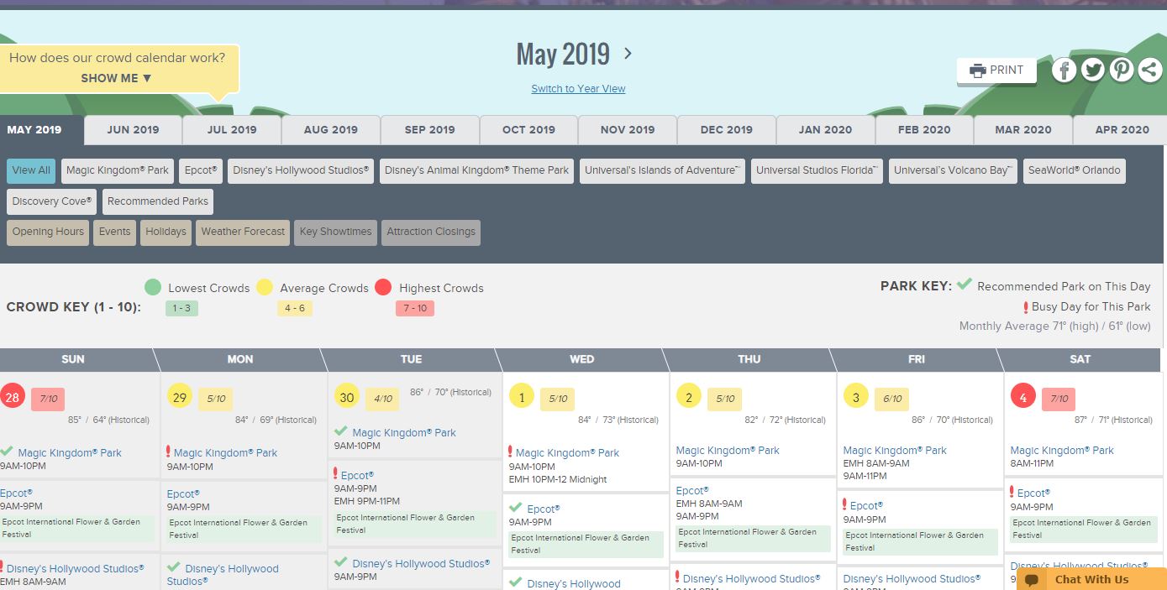Image resolution: width=1167 pixels, height=590 pixels.
Task: Share the calendar on Facebook
Action: click(1064, 70)
